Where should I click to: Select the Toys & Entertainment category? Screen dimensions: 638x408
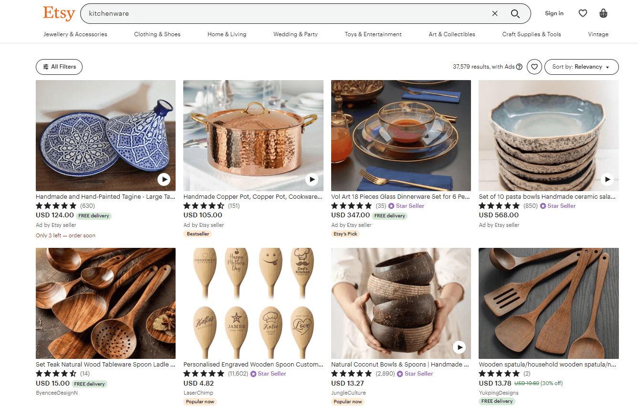point(373,34)
